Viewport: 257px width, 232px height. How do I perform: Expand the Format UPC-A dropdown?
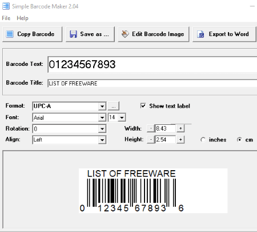102,106
